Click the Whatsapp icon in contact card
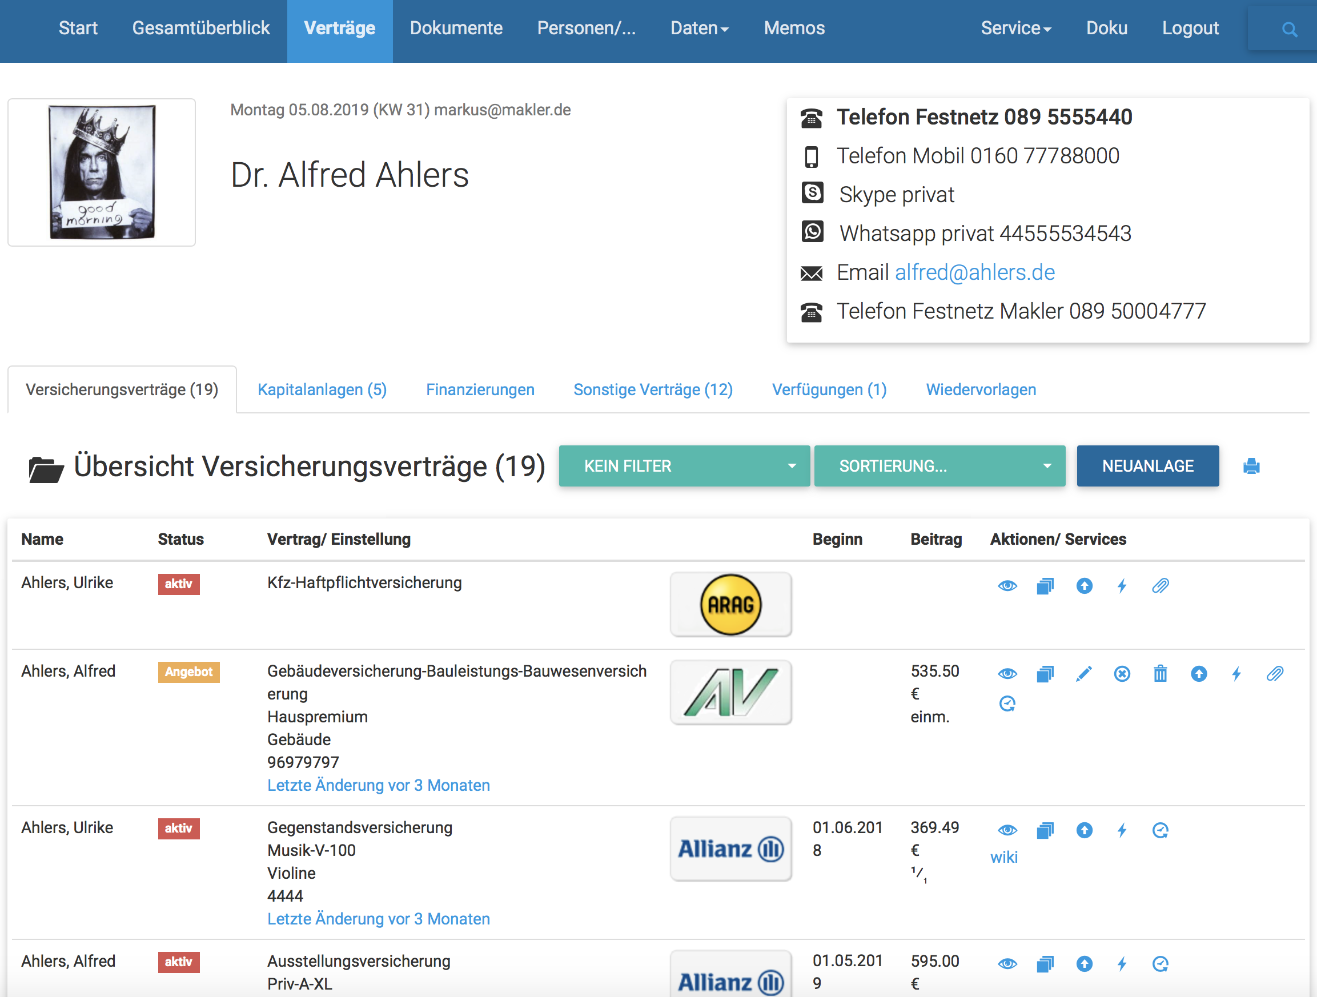The width and height of the screenshot is (1317, 997). coord(813,231)
